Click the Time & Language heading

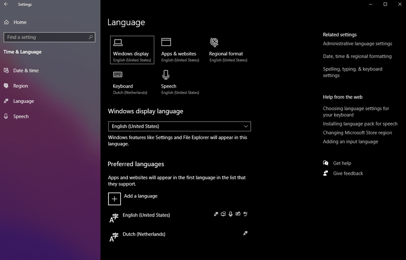pyautogui.click(x=22, y=52)
